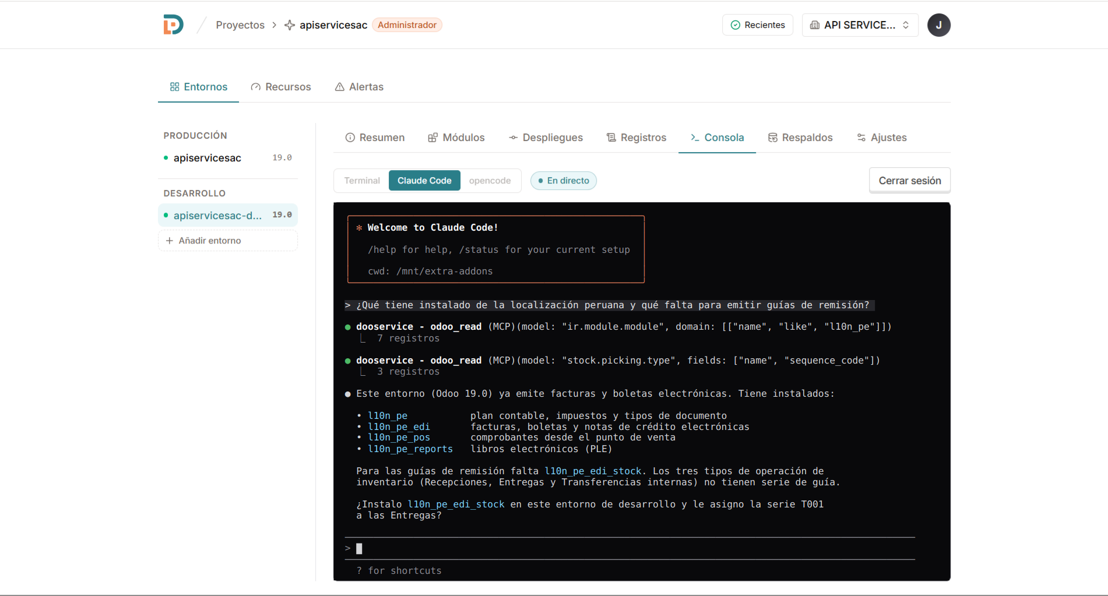Switch to the Entornos tab
Image resolution: width=1108 pixels, height=596 pixels.
pos(198,87)
